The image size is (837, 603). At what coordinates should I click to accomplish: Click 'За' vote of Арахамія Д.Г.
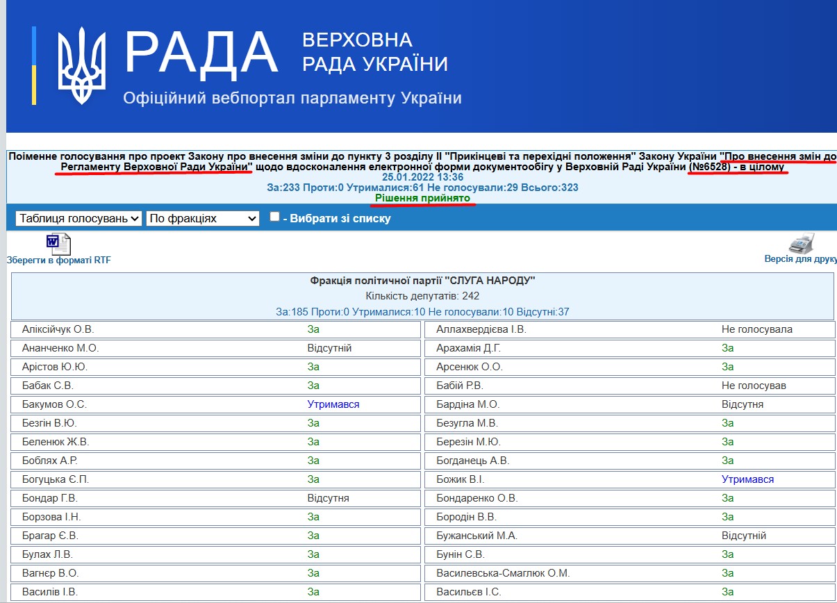(x=728, y=348)
